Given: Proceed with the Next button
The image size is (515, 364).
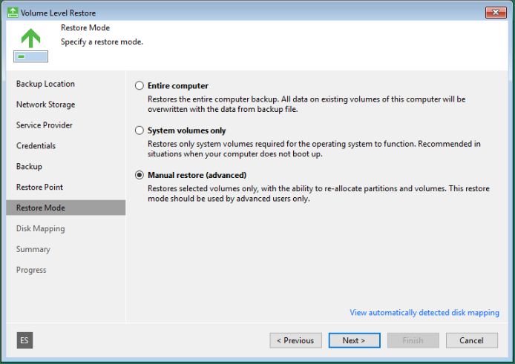Looking at the screenshot, I should (x=353, y=340).
